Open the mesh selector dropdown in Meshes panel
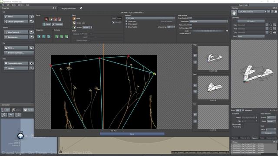The image size is (278, 156). pyautogui.click(x=252, y=12)
